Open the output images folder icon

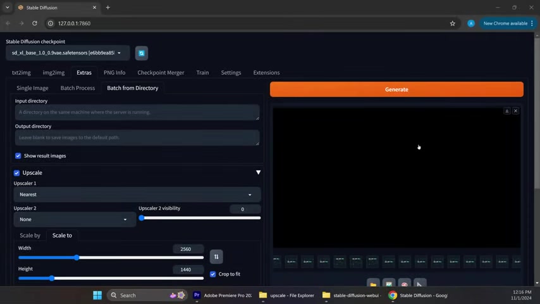[373, 284]
